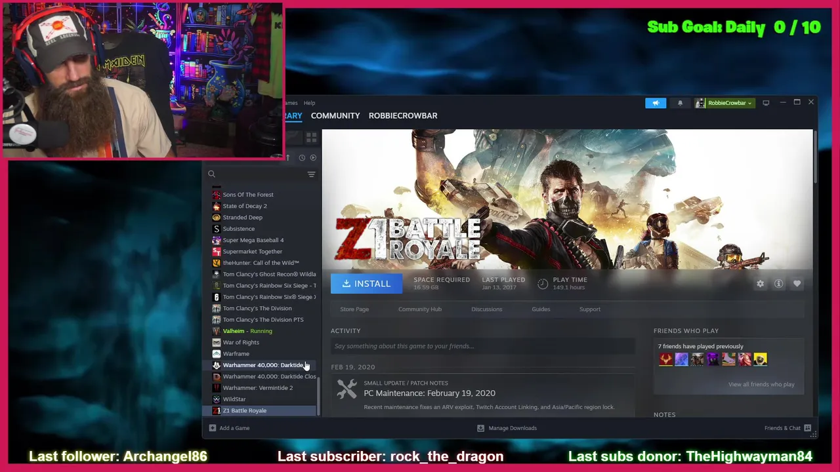Open the Help menu

point(309,103)
